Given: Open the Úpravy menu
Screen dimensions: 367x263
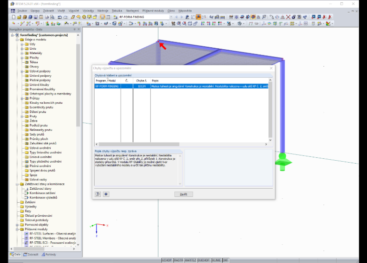Looking at the screenshot, I should [35, 11].
